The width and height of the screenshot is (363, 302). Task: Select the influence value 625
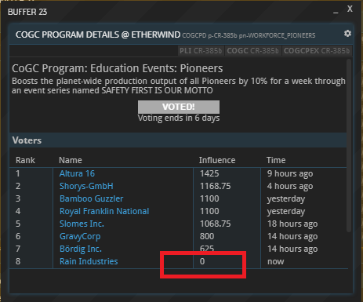(x=207, y=249)
